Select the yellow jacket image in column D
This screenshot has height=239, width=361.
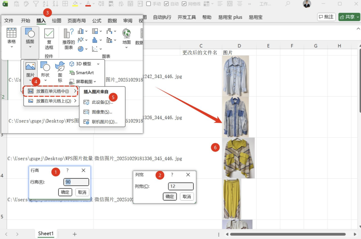tap(239, 158)
